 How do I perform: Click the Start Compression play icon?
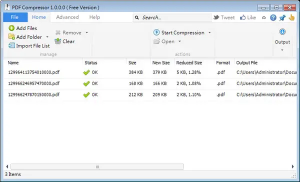pyautogui.click(x=156, y=32)
